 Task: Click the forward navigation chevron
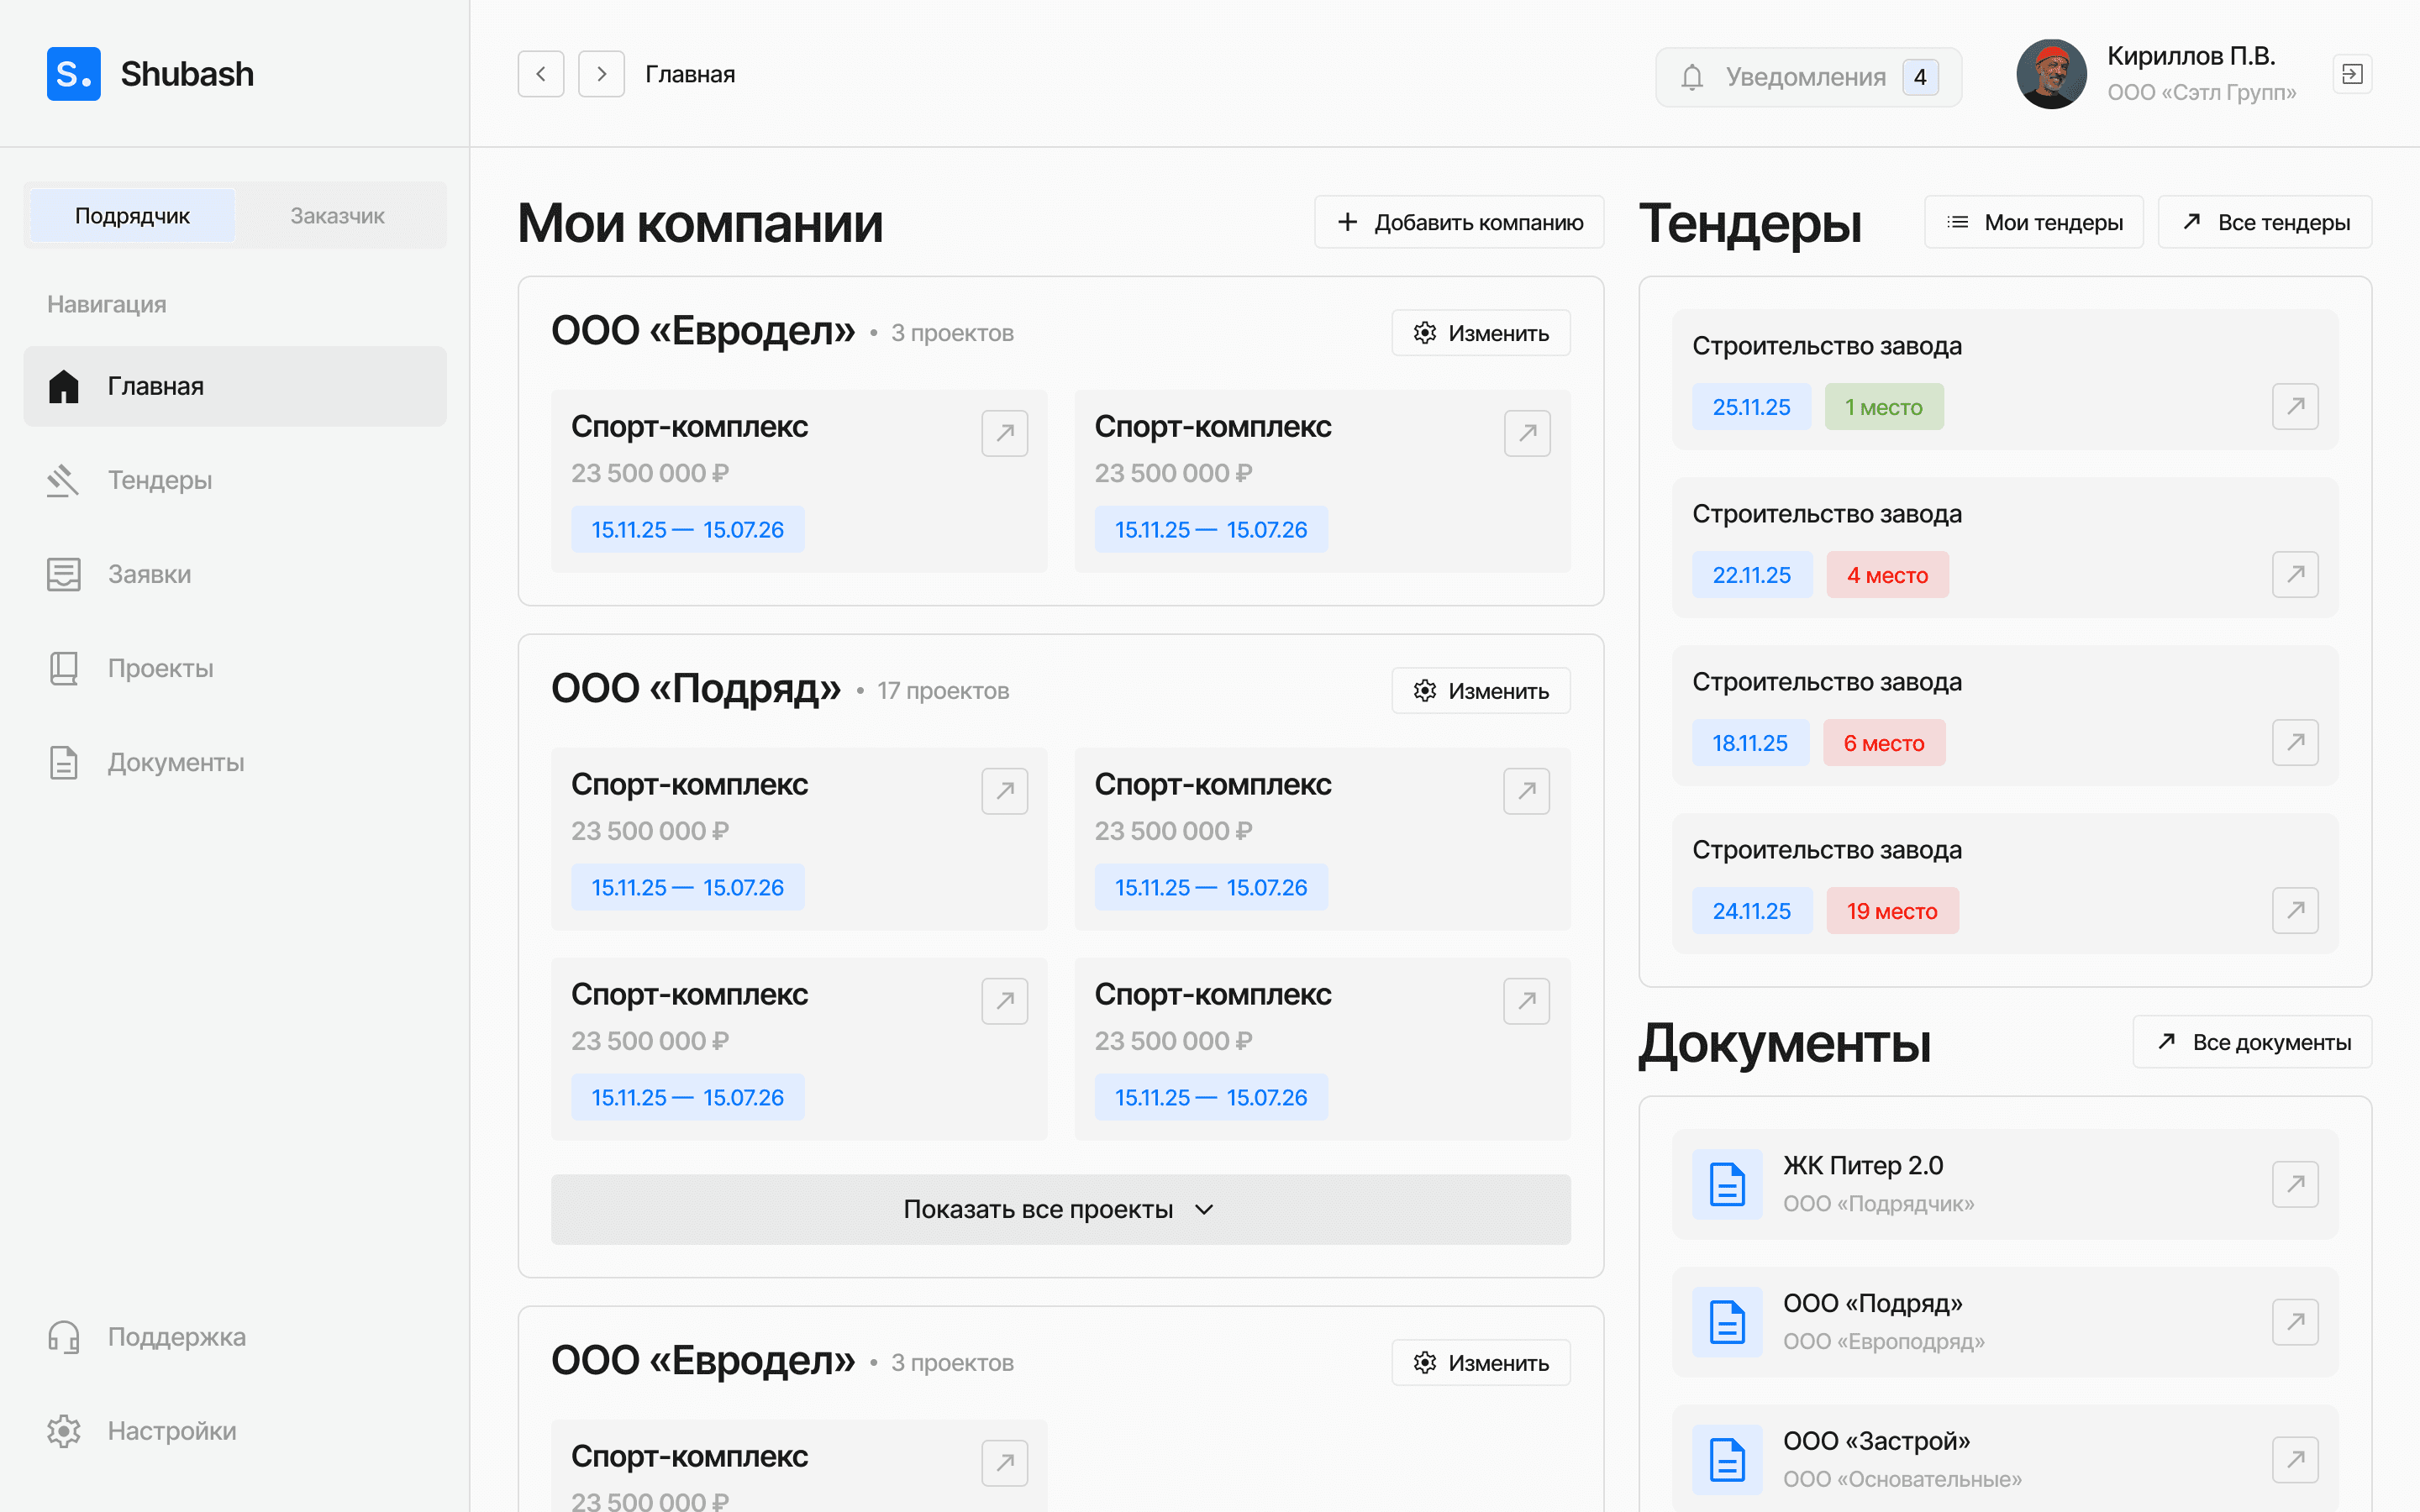coord(601,73)
